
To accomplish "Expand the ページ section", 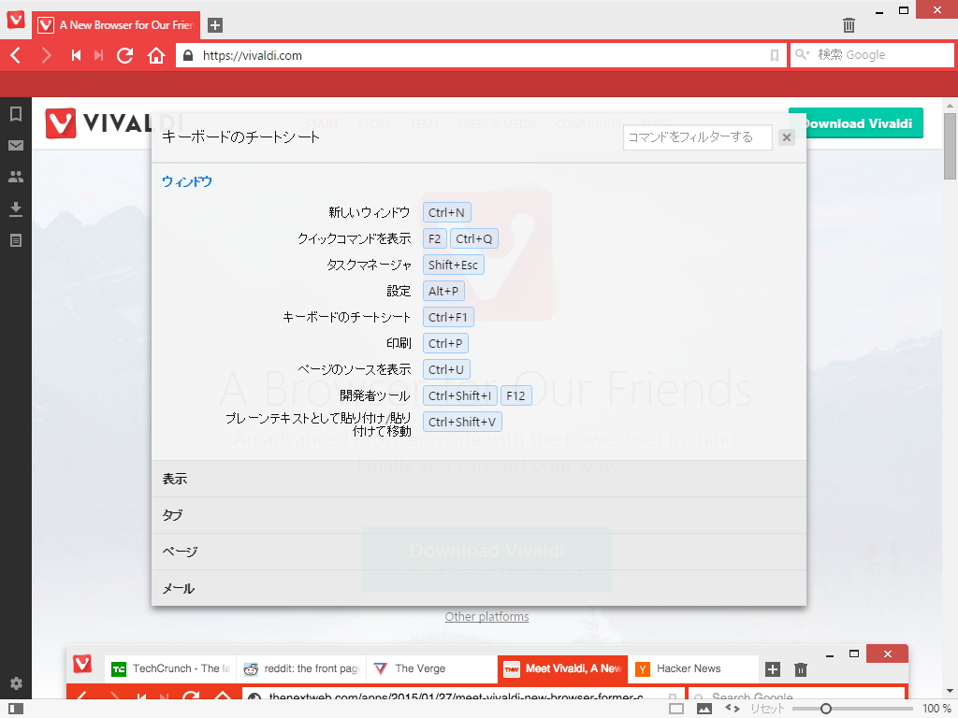I will point(479,552).
